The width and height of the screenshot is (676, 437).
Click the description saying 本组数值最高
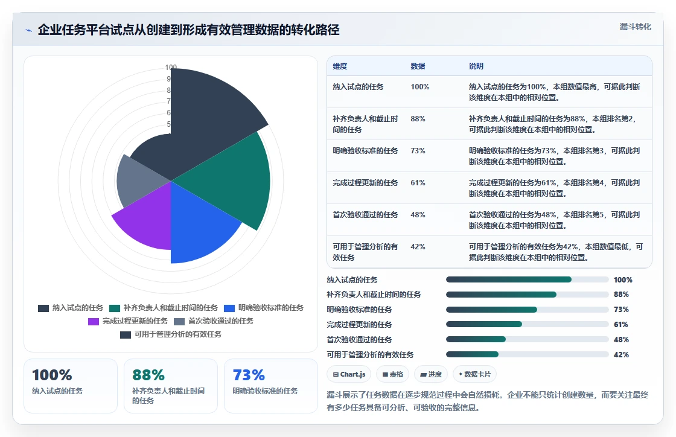555,92
